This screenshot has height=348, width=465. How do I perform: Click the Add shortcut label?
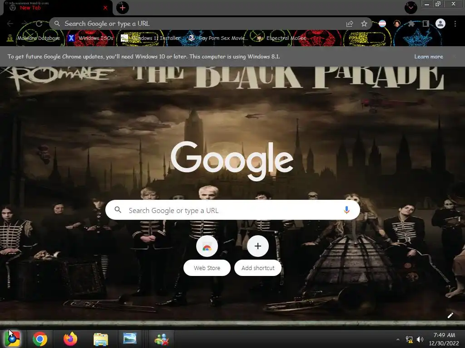pos(258,268)
